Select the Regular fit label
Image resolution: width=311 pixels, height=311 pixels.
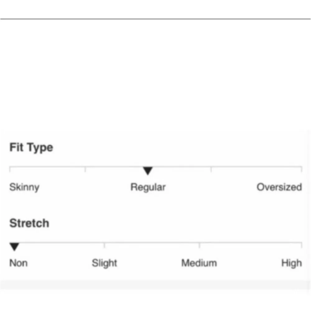click(x=148, y=187)
